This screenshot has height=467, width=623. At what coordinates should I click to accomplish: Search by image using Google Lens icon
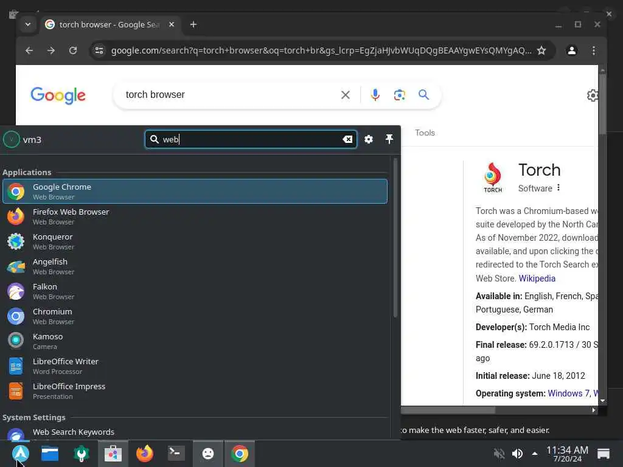(399, 95)
